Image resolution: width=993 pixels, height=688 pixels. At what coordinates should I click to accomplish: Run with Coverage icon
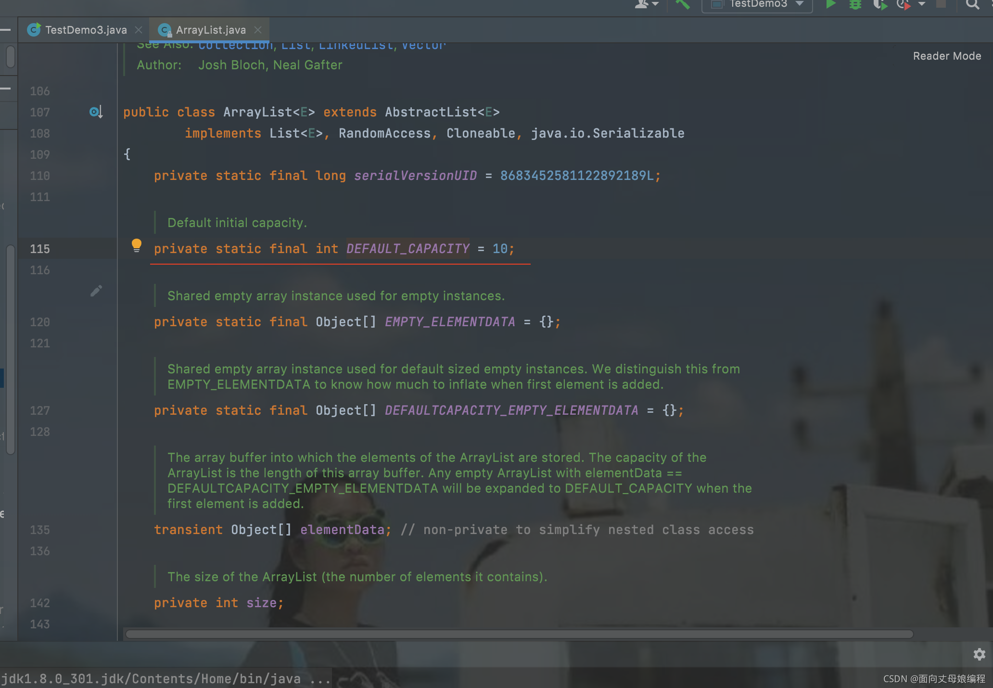tap(879, 5)
